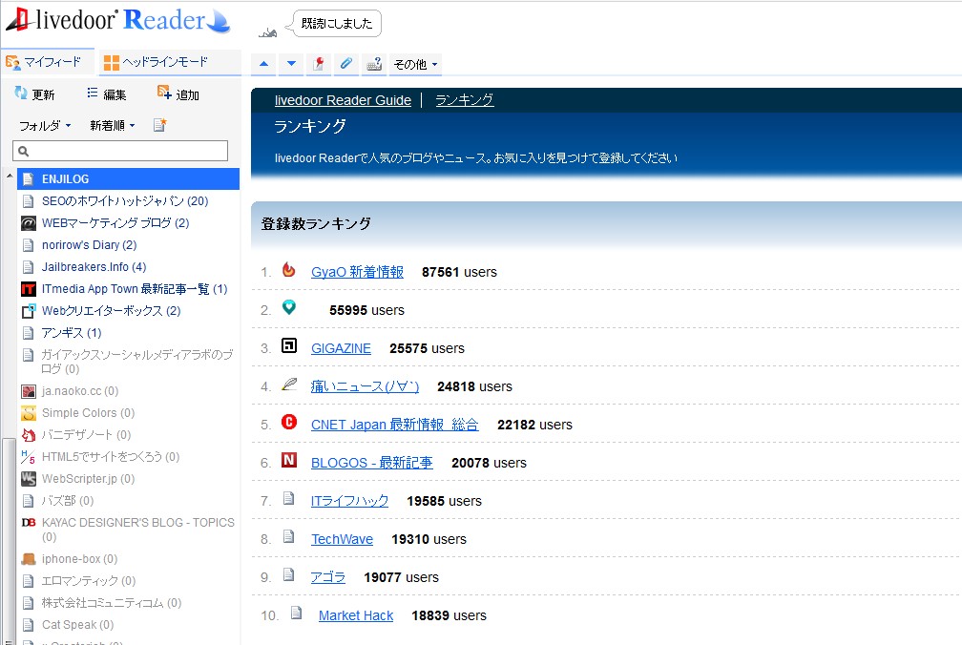The height and width of the screenshot is (645, 962).
Task: Select the ENJILOG feed
Action: (128, 179)
